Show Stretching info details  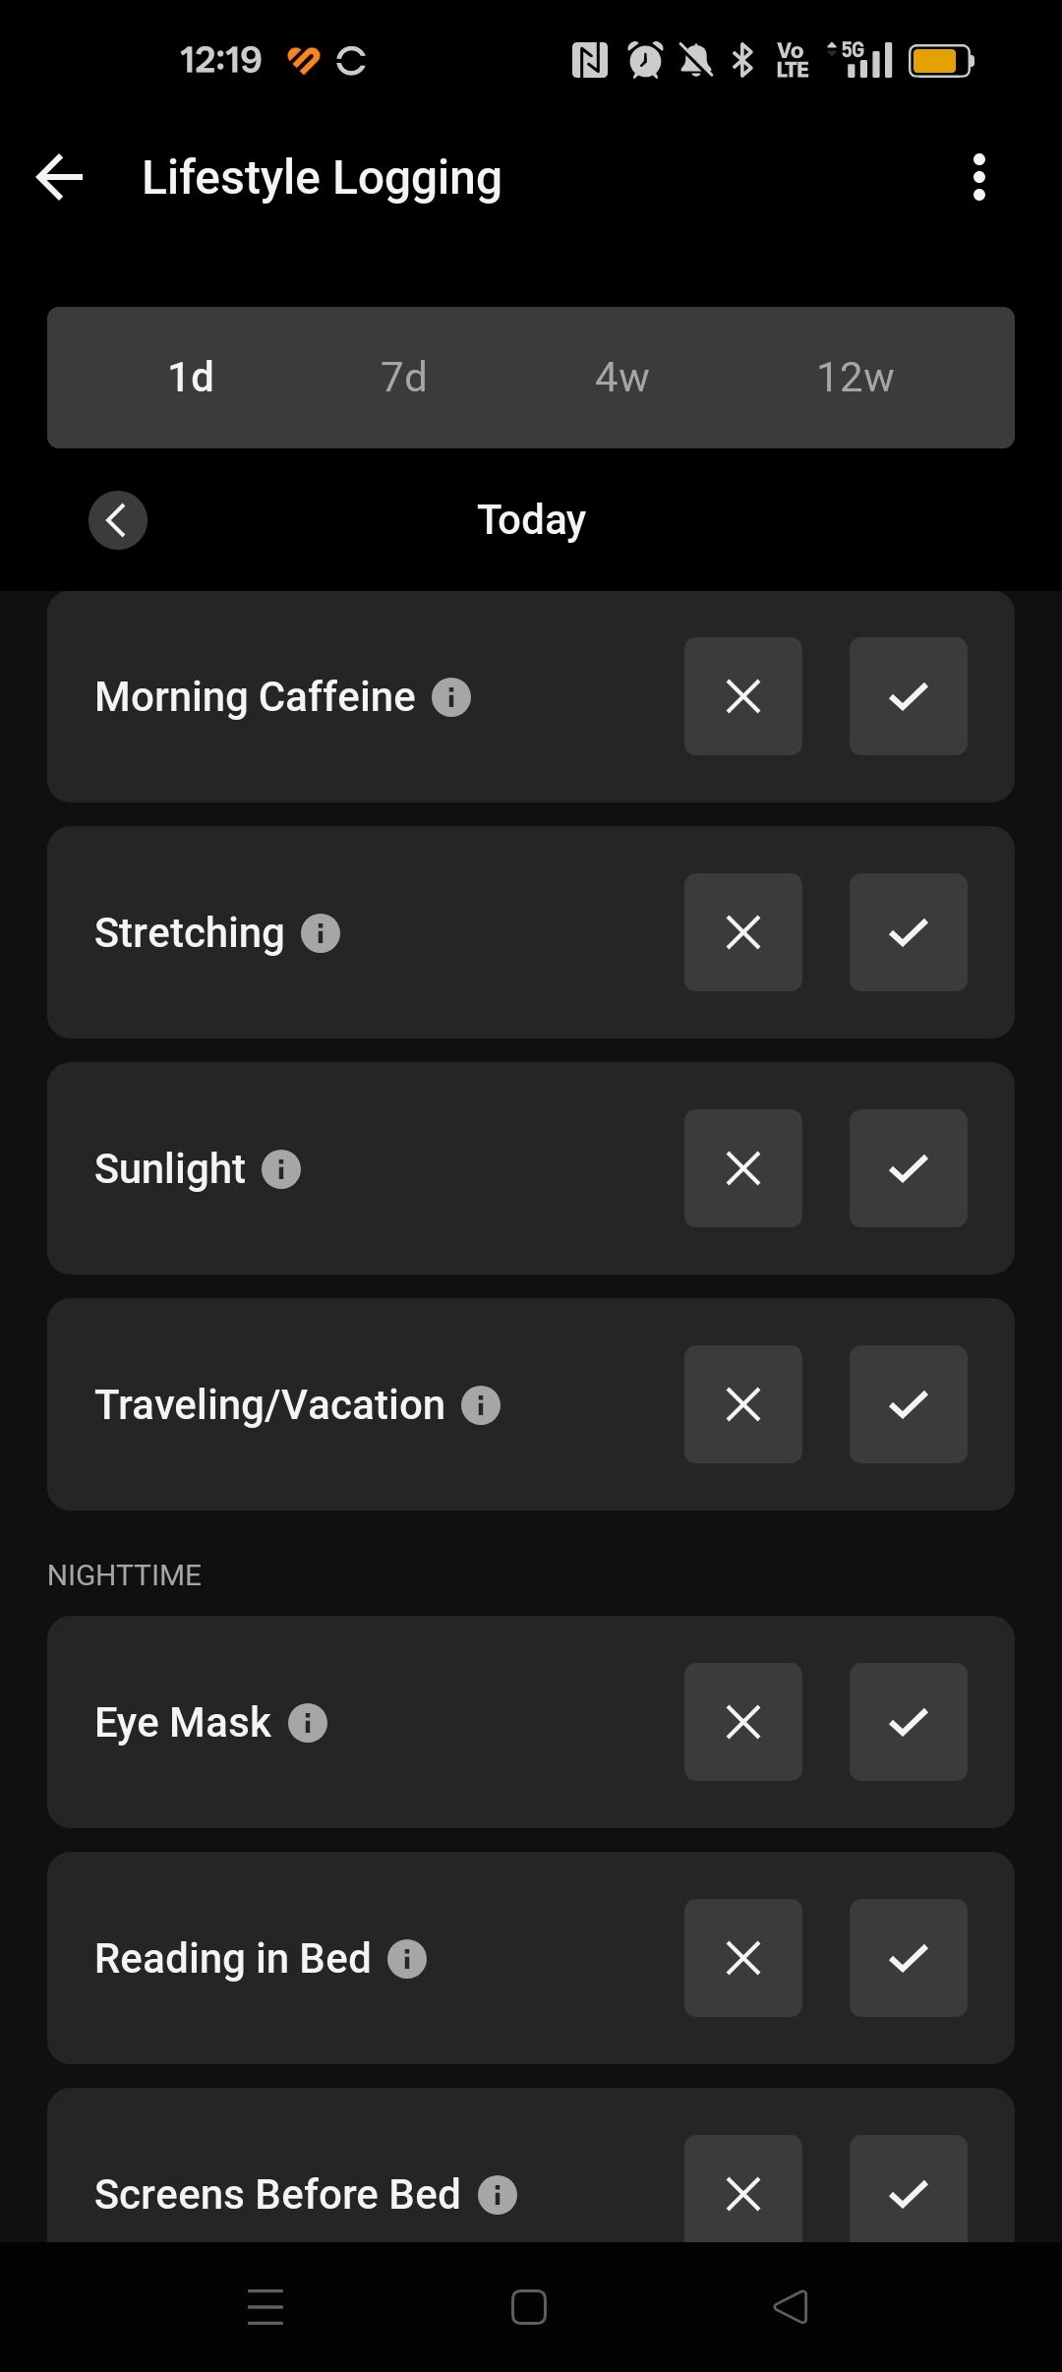pos(321,933)
